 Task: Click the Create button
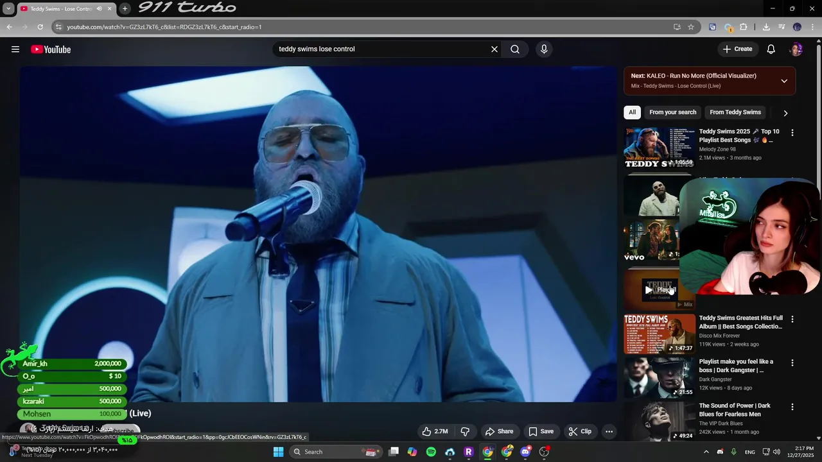(737, 49)
